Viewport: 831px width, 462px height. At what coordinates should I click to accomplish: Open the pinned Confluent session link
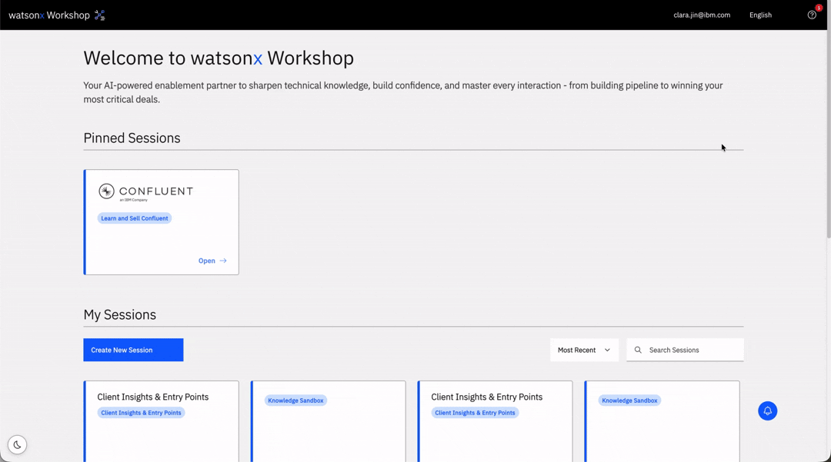[212, 261]
